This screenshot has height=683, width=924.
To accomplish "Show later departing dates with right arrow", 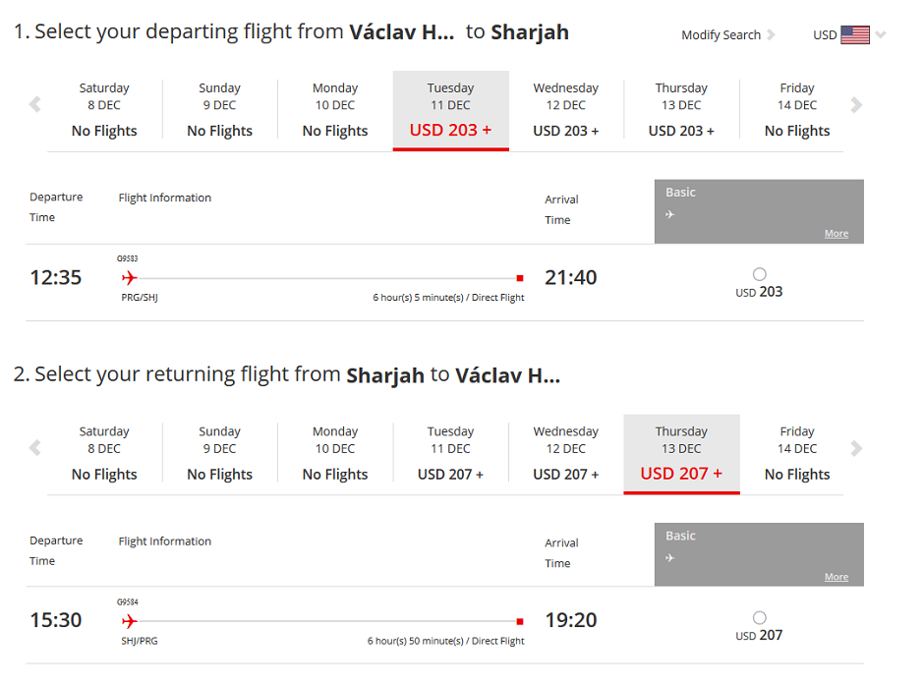I will [x=856, y=105].
